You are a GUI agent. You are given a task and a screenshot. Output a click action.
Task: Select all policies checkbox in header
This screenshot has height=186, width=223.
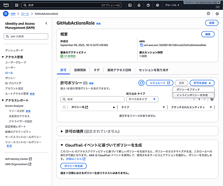[64, 107]
